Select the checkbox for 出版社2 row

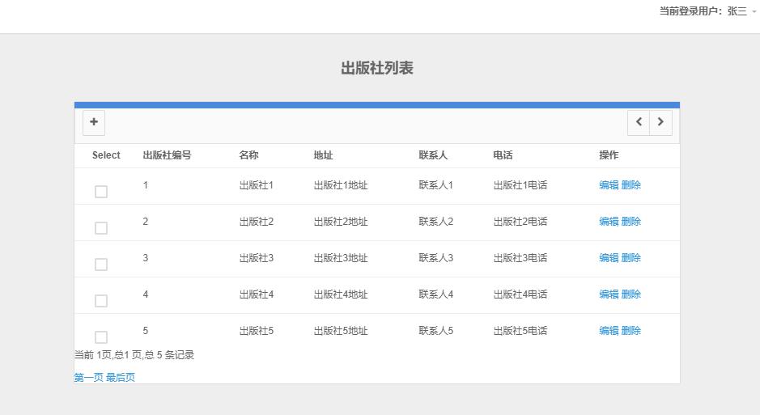(x=101, y=228)
